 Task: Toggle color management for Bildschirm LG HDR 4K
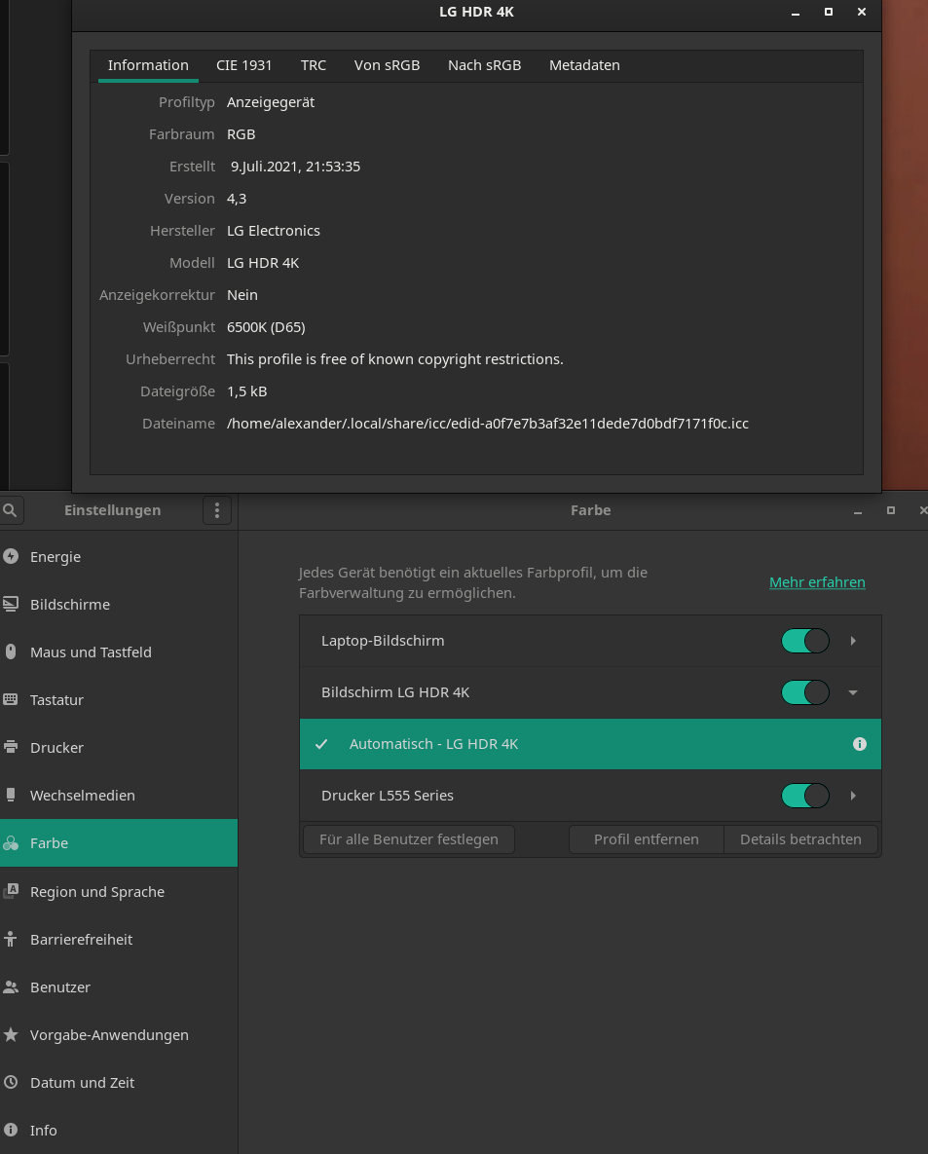[805, 692]
